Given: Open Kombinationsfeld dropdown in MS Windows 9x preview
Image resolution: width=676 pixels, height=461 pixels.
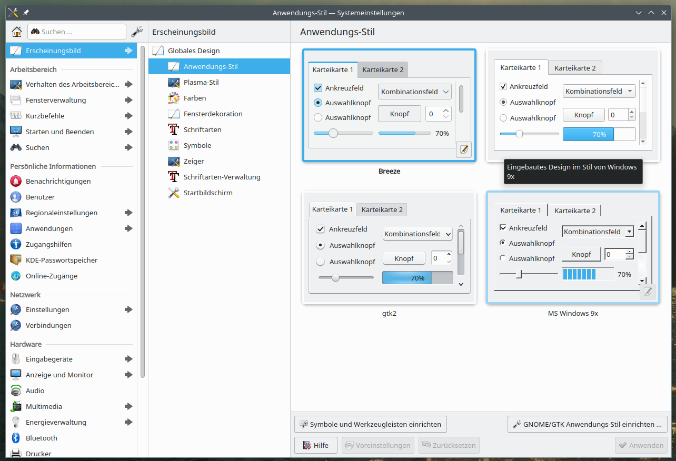Looking at the screenshot, I should (x=598, y=232).
